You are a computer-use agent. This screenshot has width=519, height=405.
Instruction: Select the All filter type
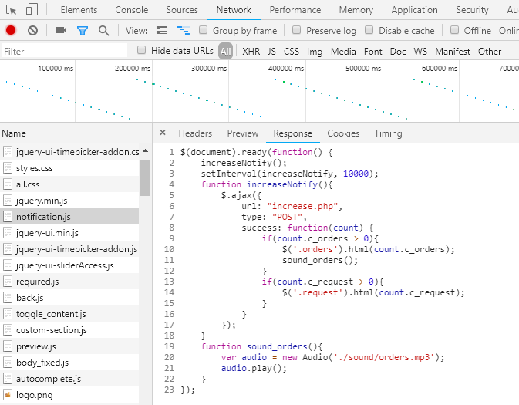(x=225, y=52)
